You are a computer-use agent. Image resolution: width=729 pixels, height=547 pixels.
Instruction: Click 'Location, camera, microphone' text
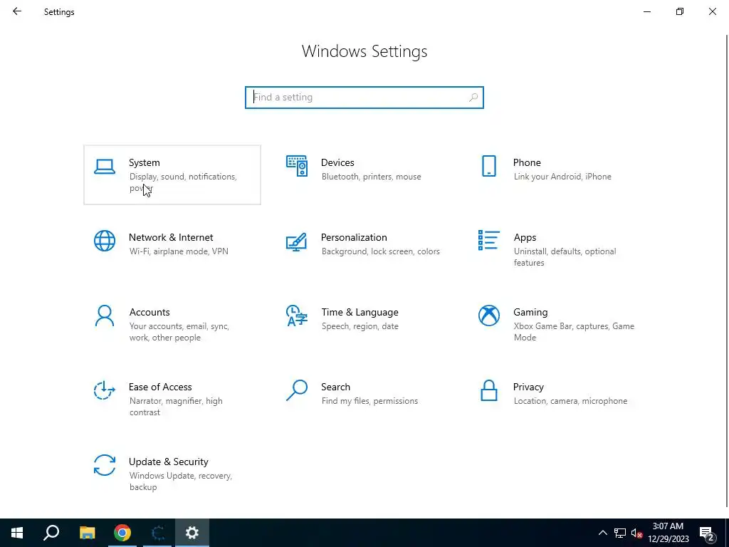coord(570,401)
